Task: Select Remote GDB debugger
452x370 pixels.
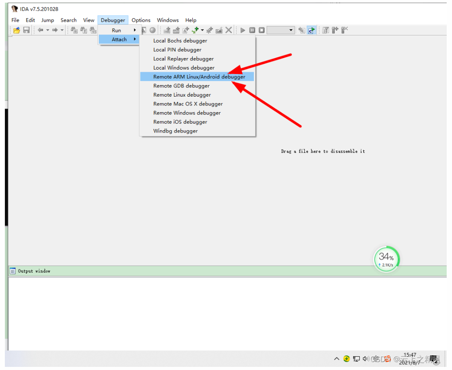Action: [x=197, y=86]
